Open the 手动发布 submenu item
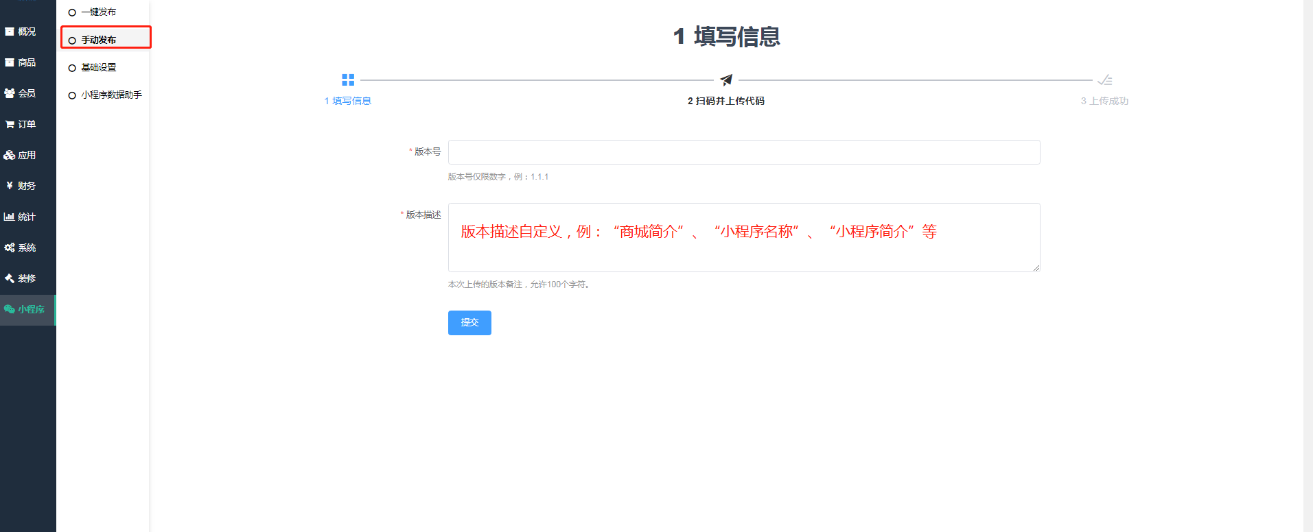 pyautogui.click(x=99, y=40)
